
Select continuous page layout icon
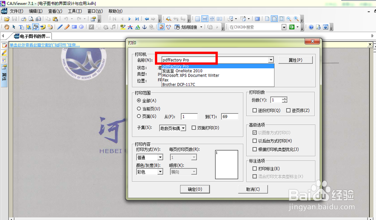(x=205, y=19)
